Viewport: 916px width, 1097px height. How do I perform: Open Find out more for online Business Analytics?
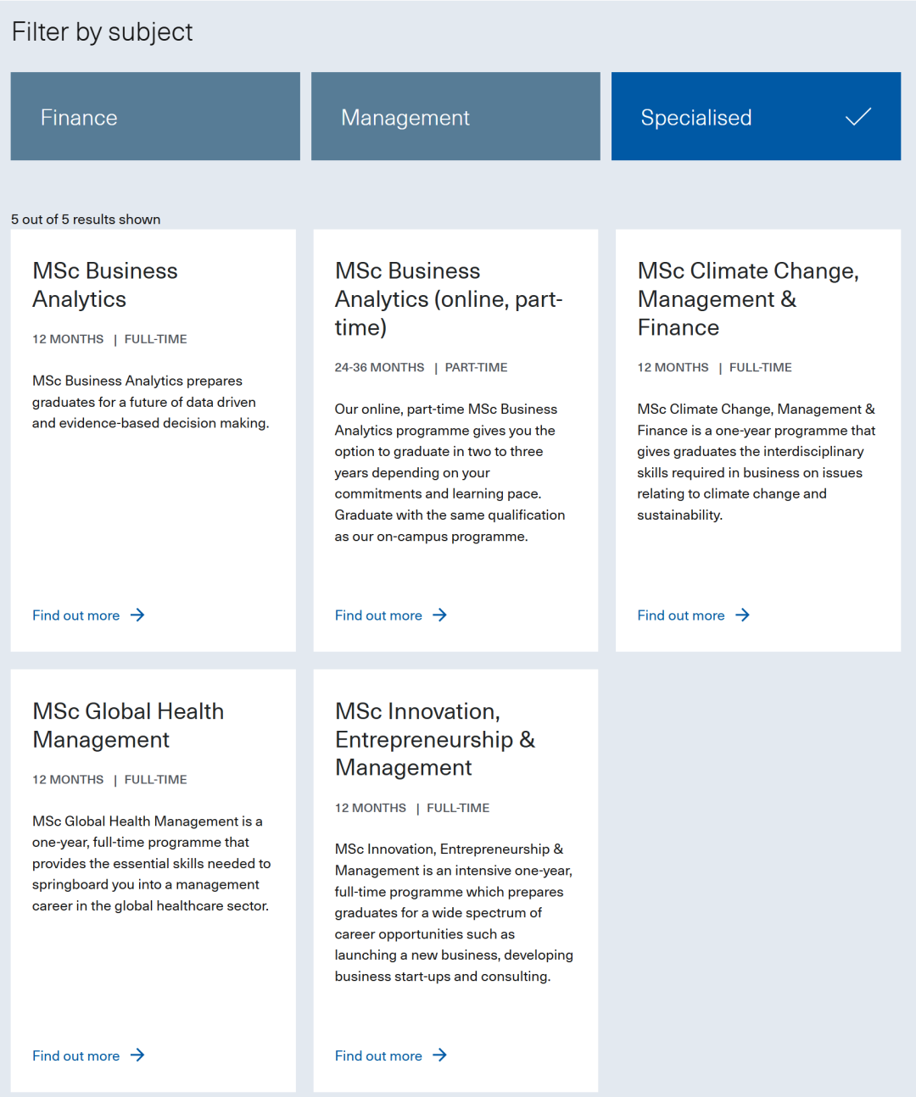(x=378, y=615)
